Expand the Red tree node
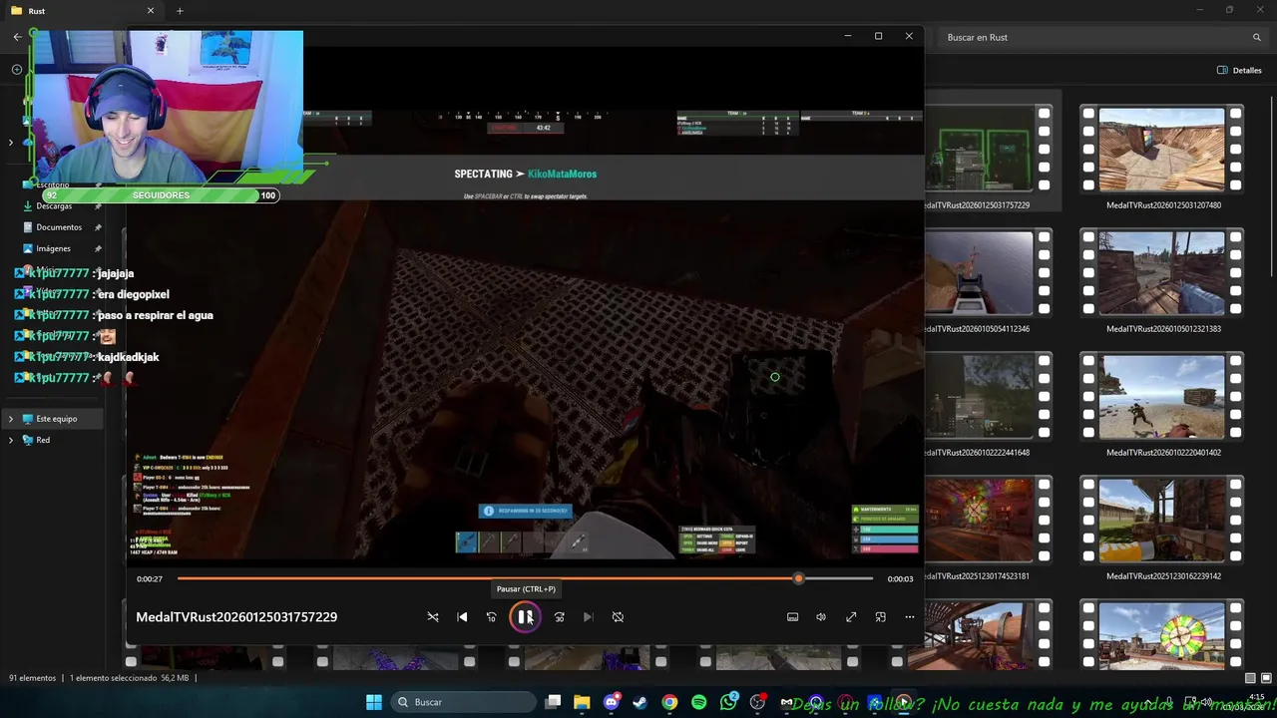This screenshot has height=718, width=1277. (x=11, y=440)
